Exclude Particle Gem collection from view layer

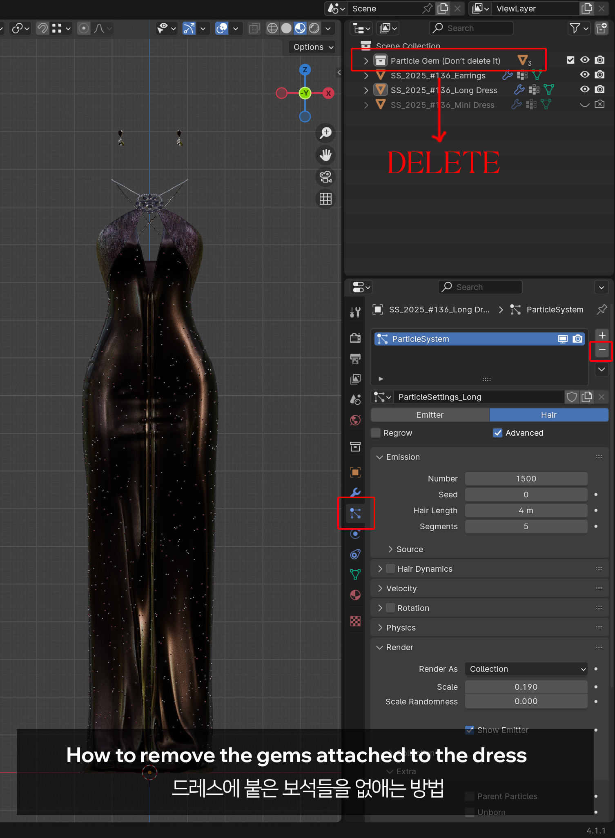pos(570,60)
